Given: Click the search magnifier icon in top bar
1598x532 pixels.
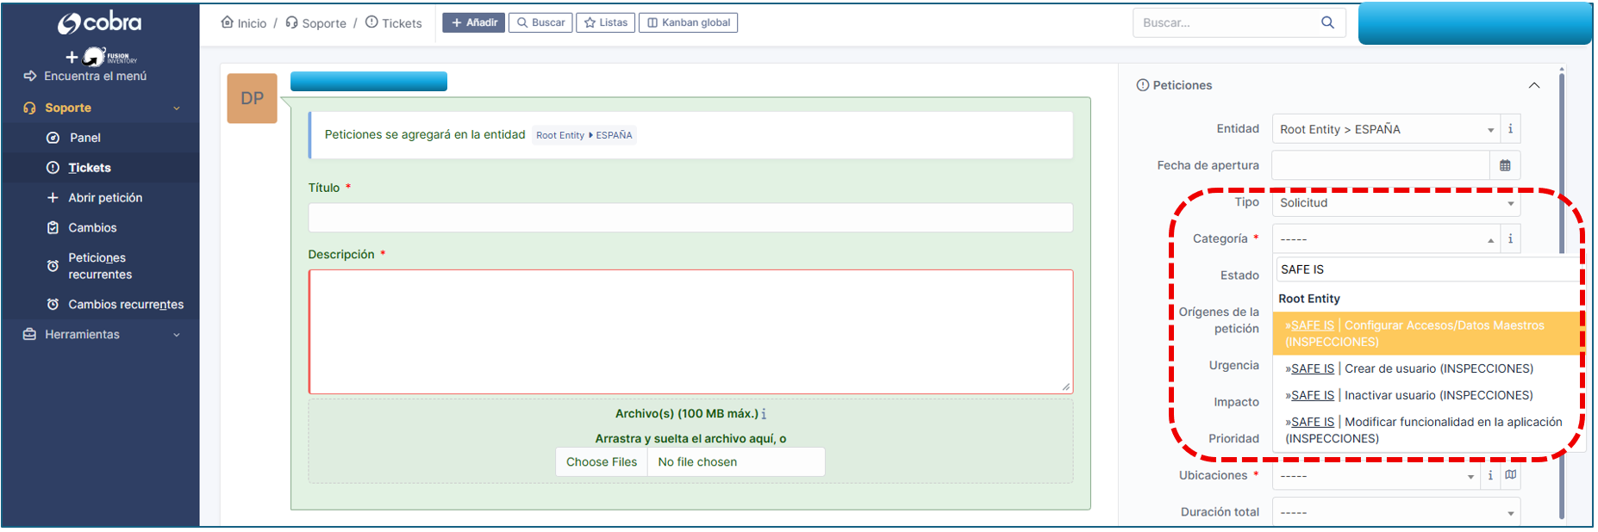Looking at the screenshot, I should [1327, 22].
